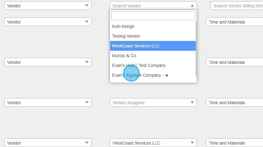Open the Vendor dropdown beside Vendor Assignee
Image resolution: width=263 pixels, height=147 pixels.
[x=48, y=103]
